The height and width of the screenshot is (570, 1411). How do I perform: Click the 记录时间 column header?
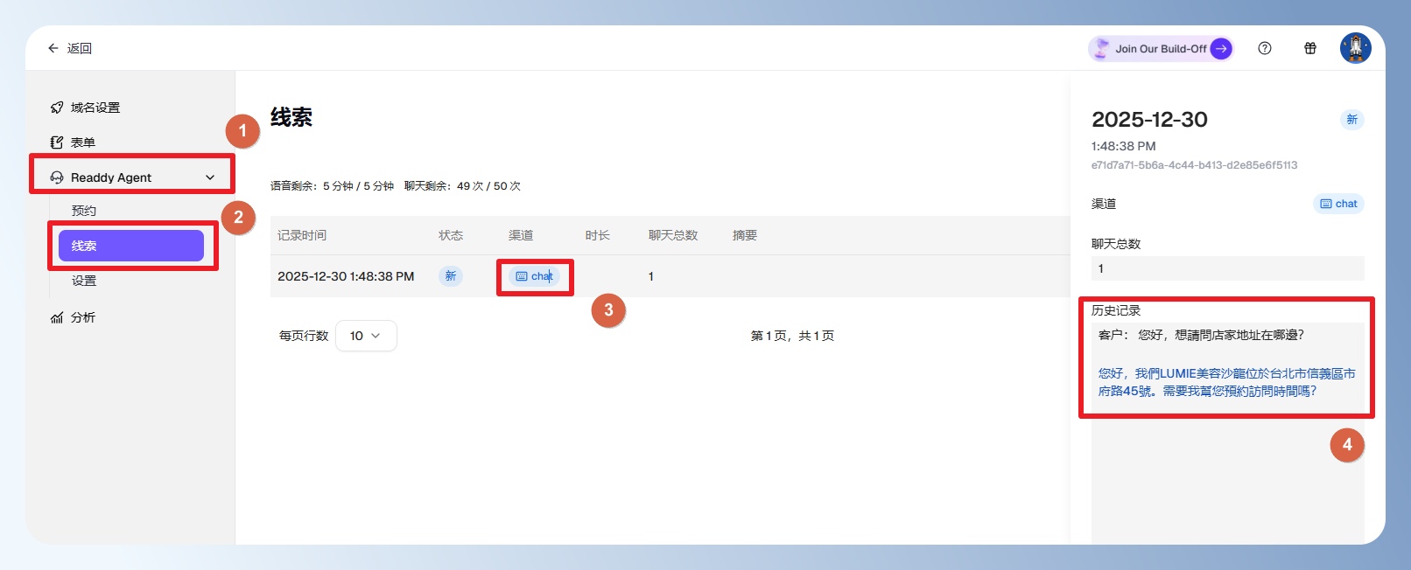(x=302, y=235)
